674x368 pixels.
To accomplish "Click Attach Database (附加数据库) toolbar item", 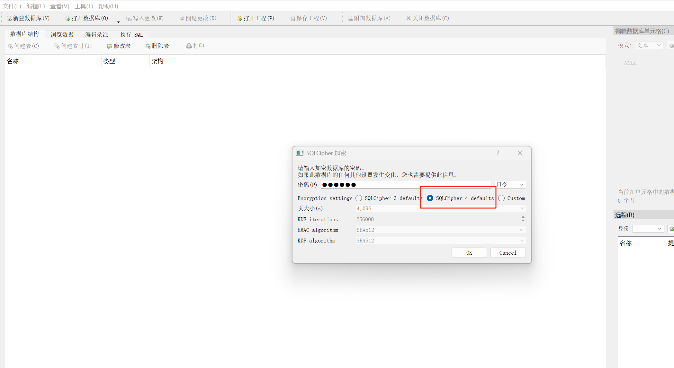I will 369,18.
